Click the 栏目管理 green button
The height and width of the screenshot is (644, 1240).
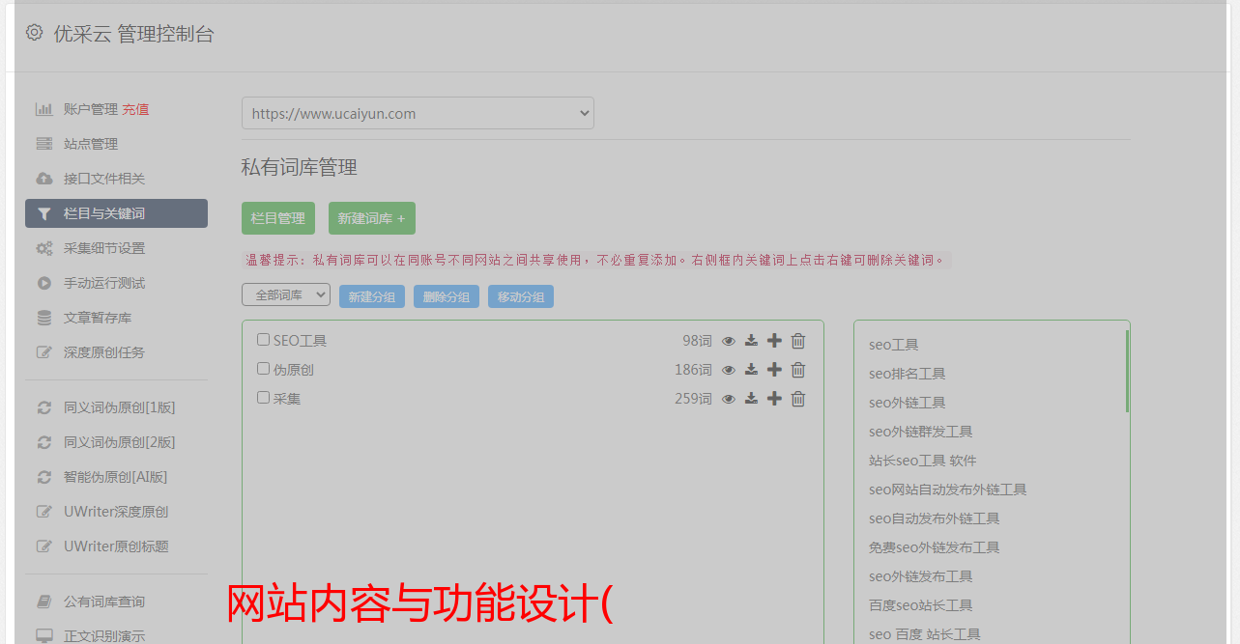pyautogui.click(x=278, y=218)
